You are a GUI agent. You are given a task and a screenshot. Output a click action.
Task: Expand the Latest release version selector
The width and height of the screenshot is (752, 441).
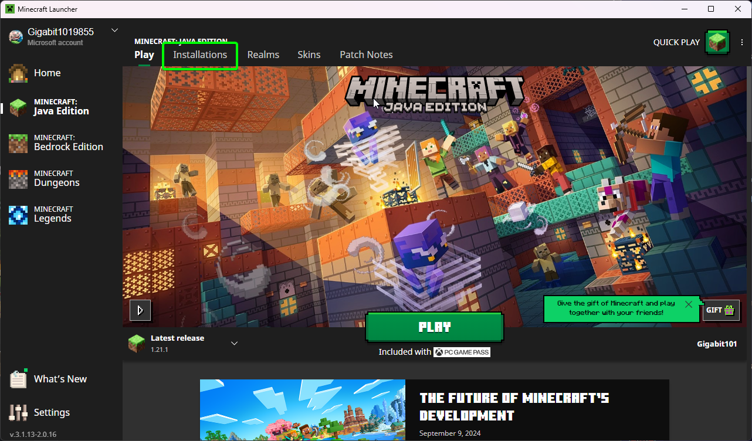(x=234, y=343)
